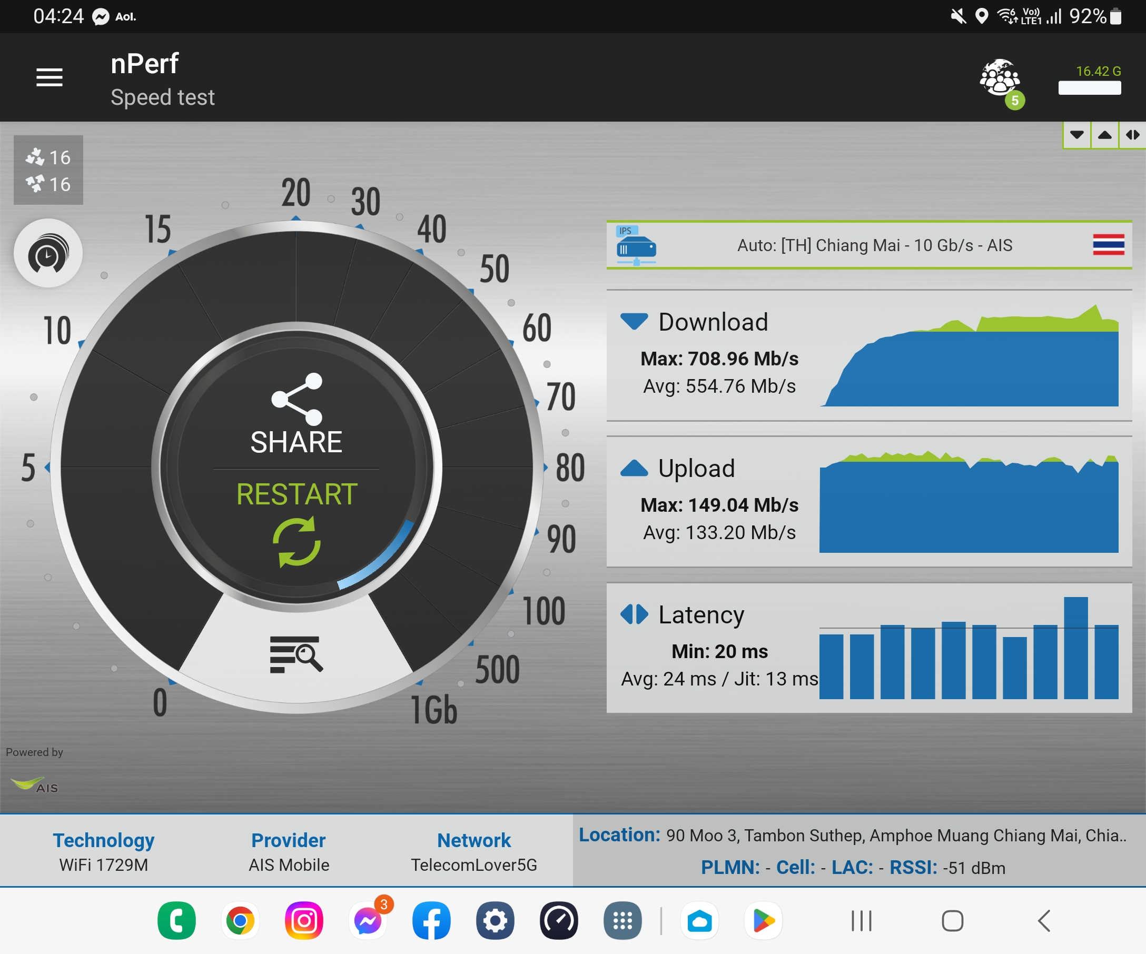
Task: Show the upload results filter arrow
Action: click(1104, 135)
